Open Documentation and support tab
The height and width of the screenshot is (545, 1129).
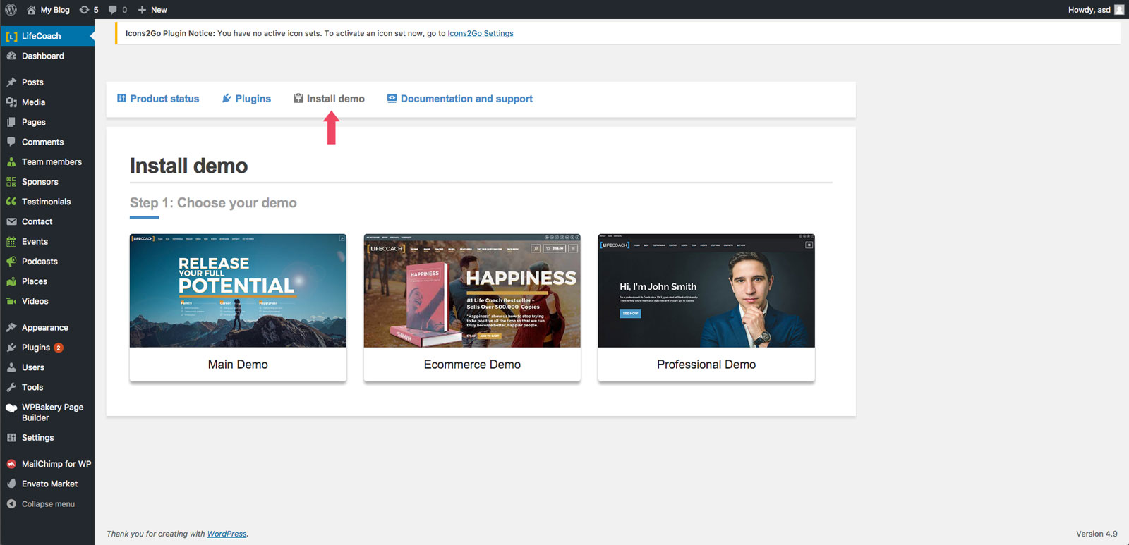tap(460, 99)
